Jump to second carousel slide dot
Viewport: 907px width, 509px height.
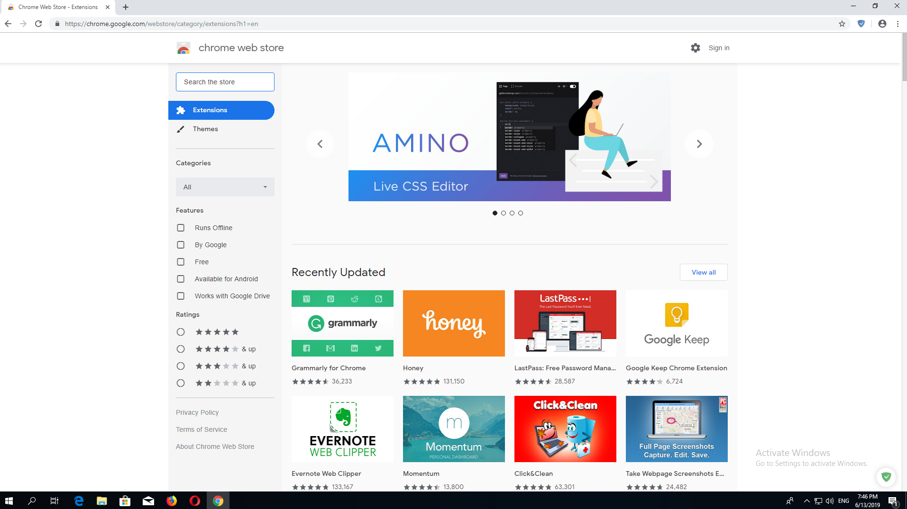(504, 213)
